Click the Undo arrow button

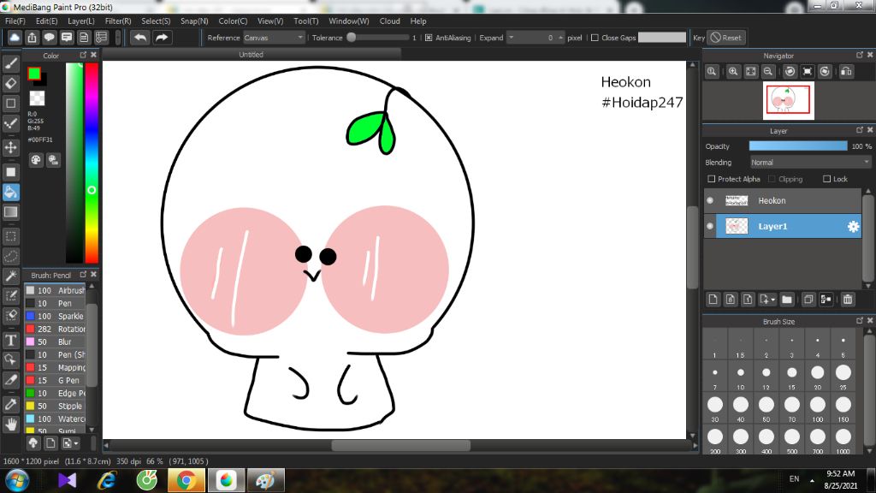140,38
